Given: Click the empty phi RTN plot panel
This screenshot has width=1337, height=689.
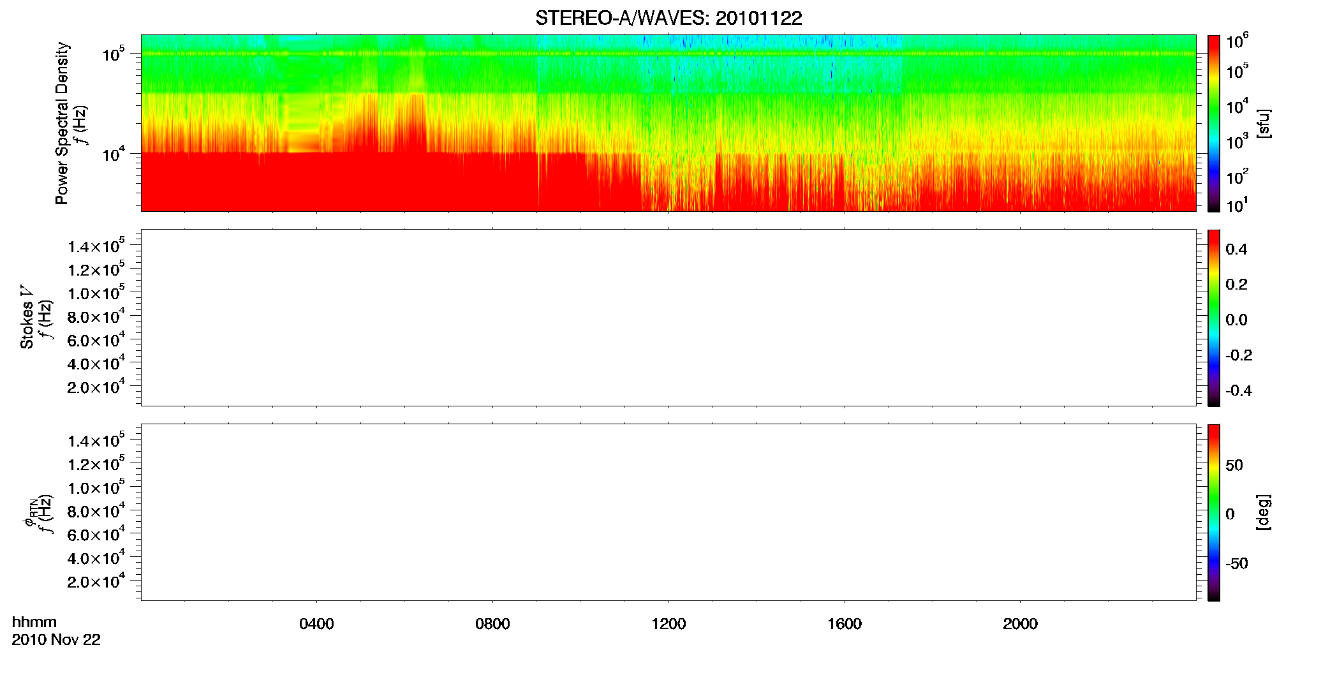Looking at the screenshot, I should (x=668, y=512).
